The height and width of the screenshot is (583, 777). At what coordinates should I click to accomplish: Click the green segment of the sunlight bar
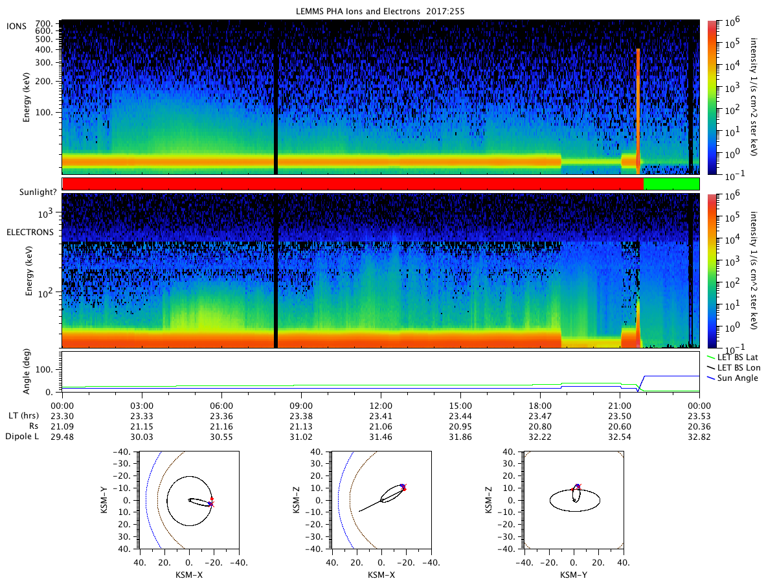click(671, 184)
